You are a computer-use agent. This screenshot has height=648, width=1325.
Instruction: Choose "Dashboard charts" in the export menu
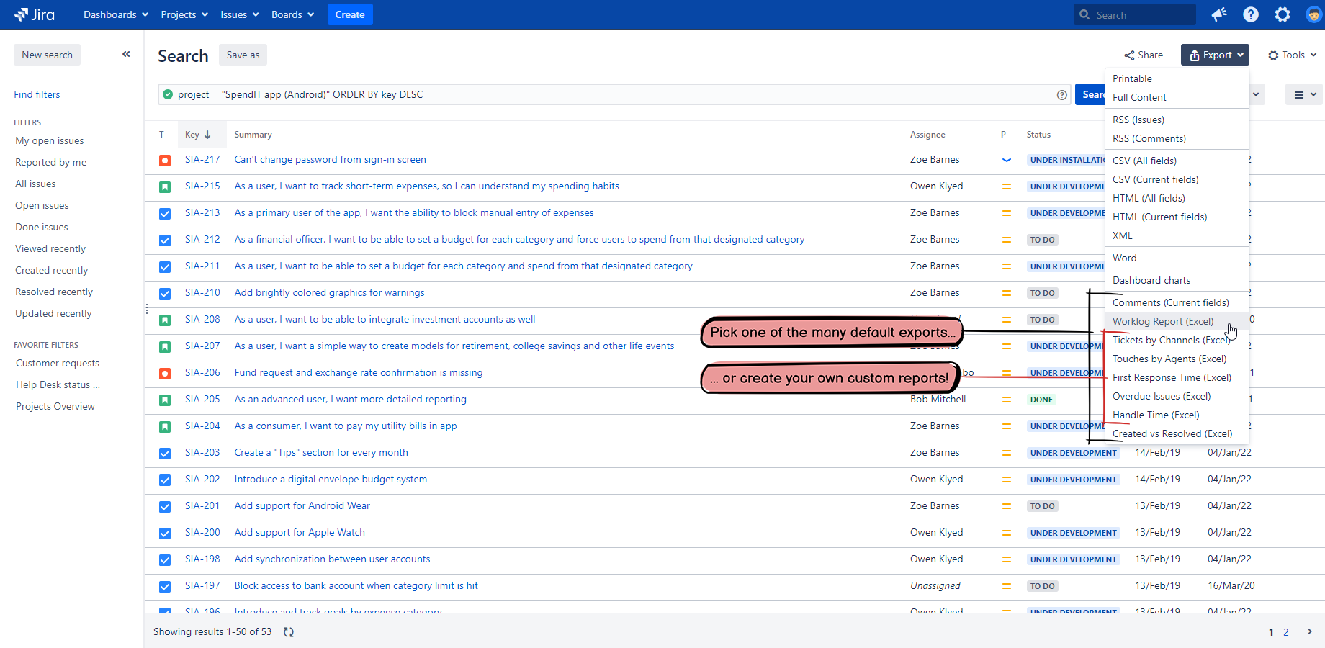pos(1151,280)
